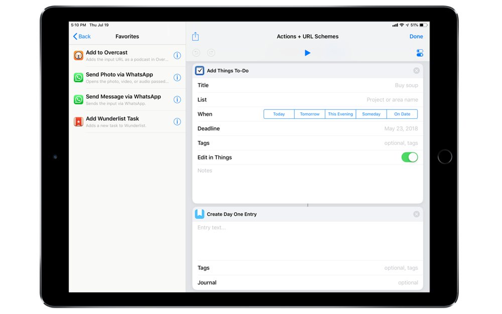Click the 5:10 PM clock in status bar

[78, 25]
